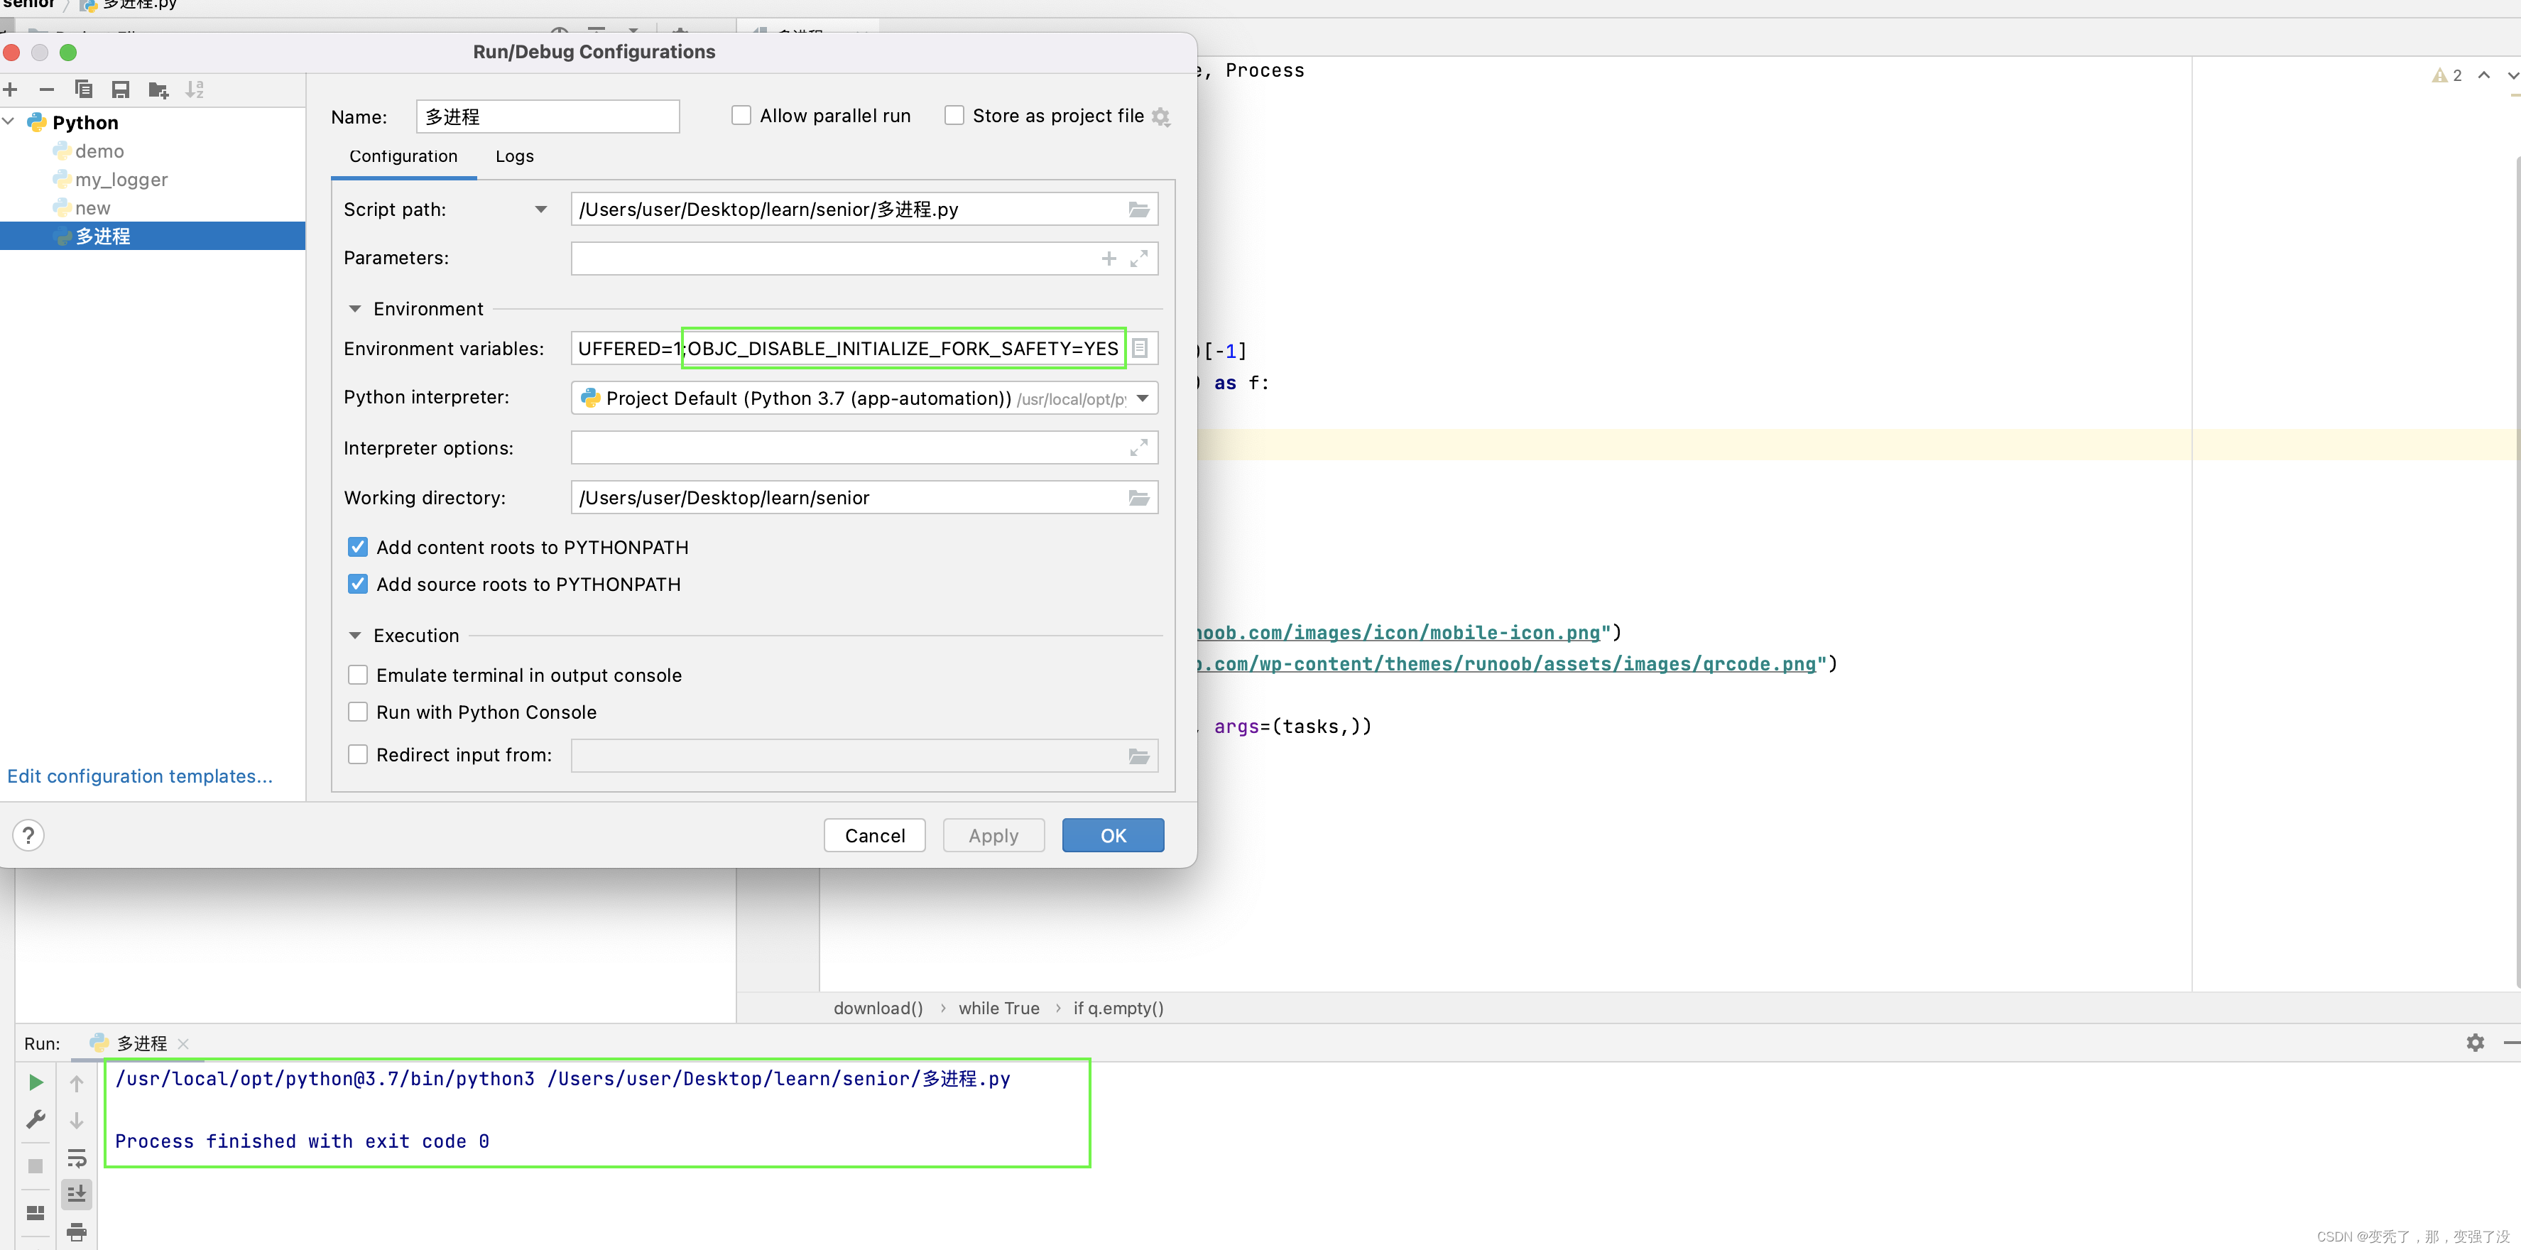Enable Run with Python Console

point(358,712)
